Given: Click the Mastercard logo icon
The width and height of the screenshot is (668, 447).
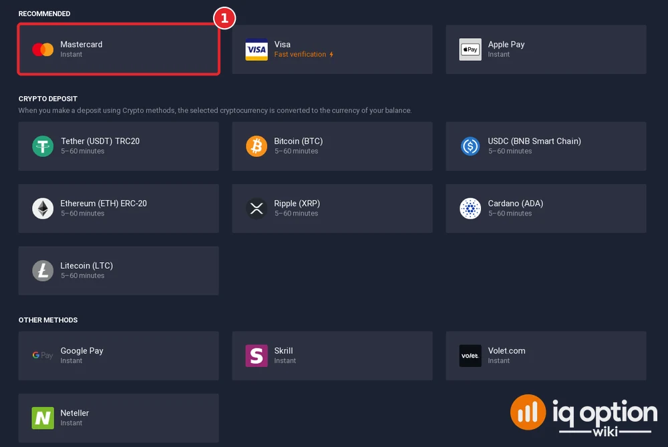Looking at the screenshot, I should [43, 49].
